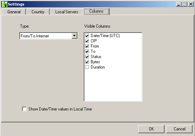Click the From/To Internet combo box field
195x136 pixels.
tap(49, 36)
